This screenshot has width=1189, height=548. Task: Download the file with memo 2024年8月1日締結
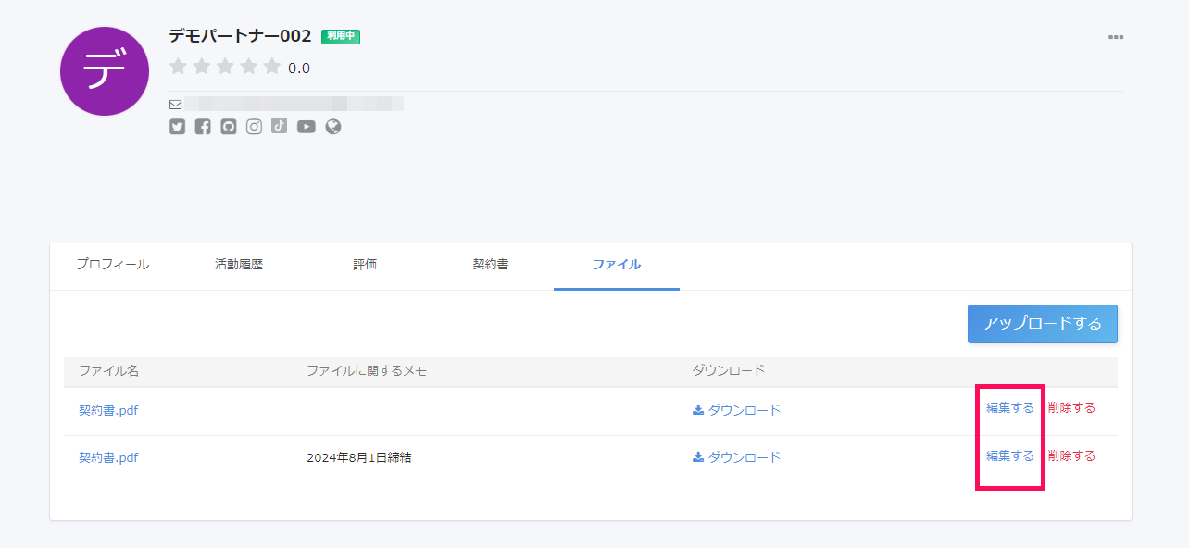point(737,457)
